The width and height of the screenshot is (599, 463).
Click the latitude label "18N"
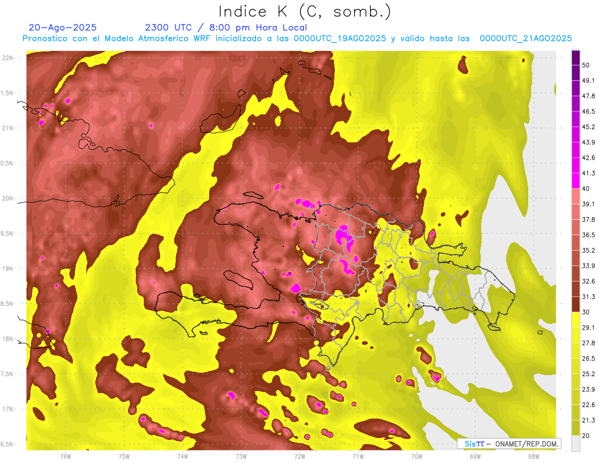[7, 339]
